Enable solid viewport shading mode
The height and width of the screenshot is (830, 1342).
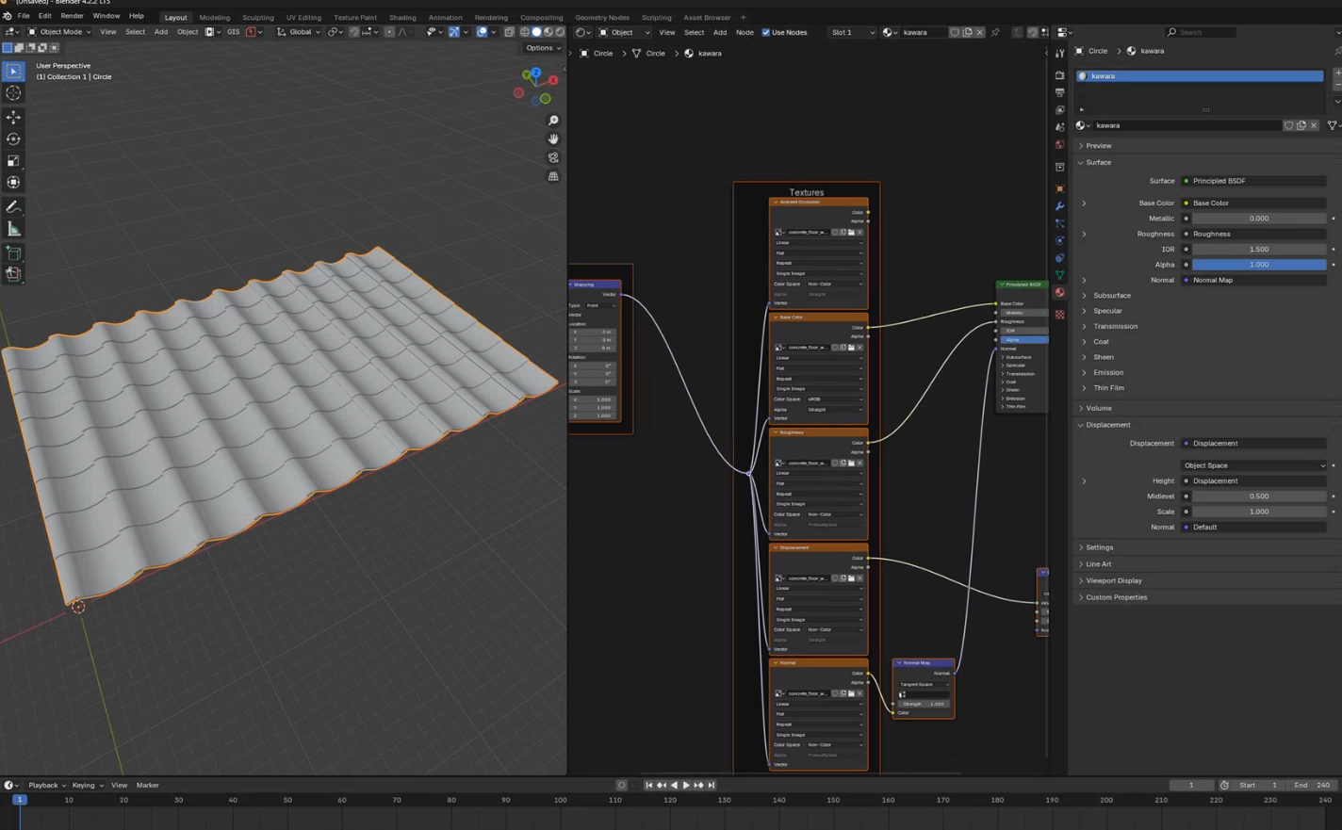pyautogui.click(x=537, y=32)
